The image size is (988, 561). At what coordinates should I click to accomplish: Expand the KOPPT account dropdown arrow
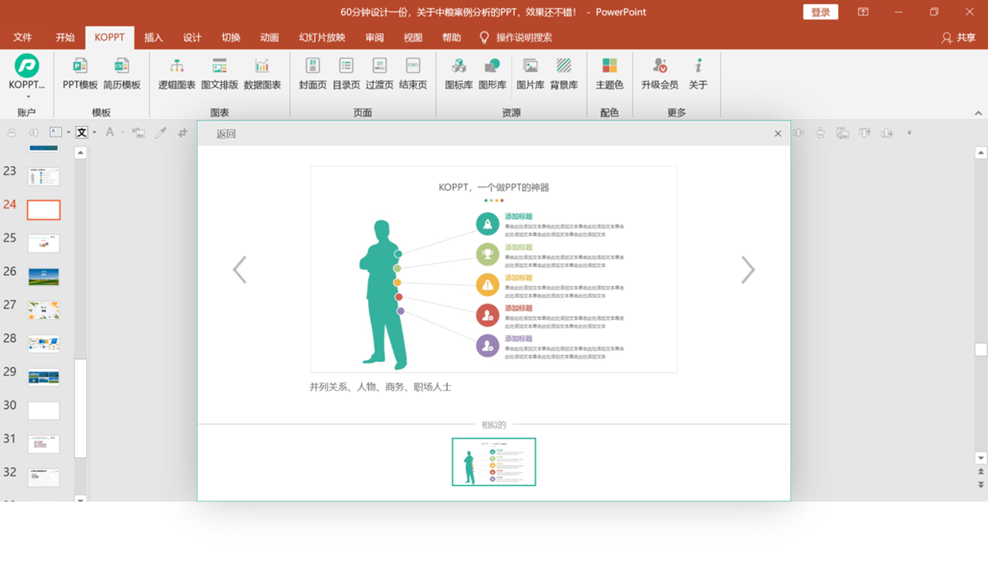tap(28, 97)
